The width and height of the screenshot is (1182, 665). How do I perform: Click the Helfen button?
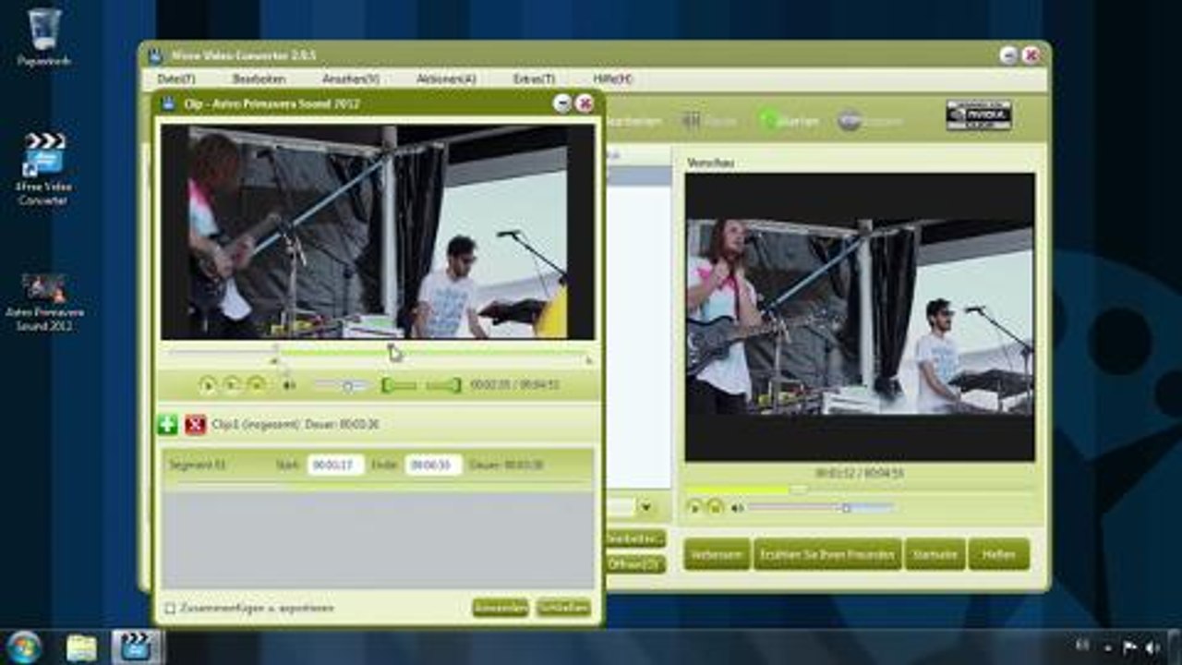[x=999, y=555]
